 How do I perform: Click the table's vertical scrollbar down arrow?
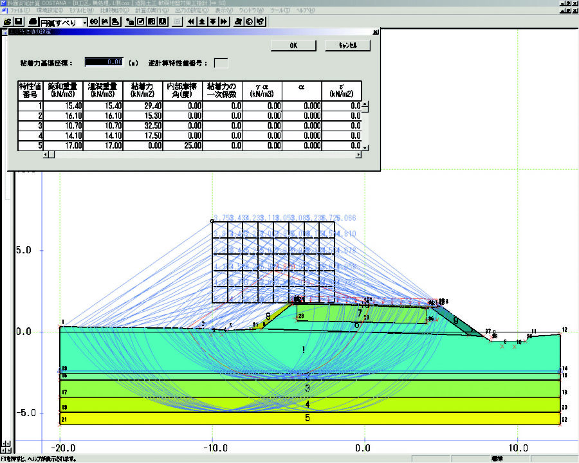click(365, 147)
